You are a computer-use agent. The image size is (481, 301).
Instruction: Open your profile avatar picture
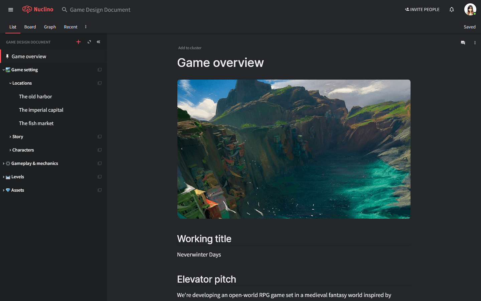pos(470,9)
